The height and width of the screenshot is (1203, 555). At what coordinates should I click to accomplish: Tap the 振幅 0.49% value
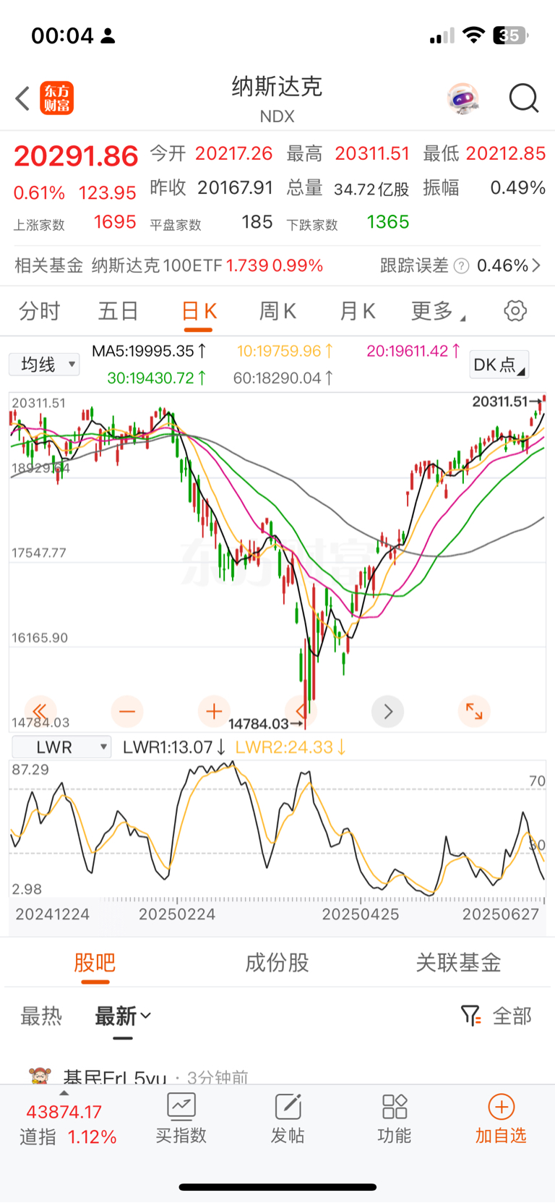[x=517, y=188]
